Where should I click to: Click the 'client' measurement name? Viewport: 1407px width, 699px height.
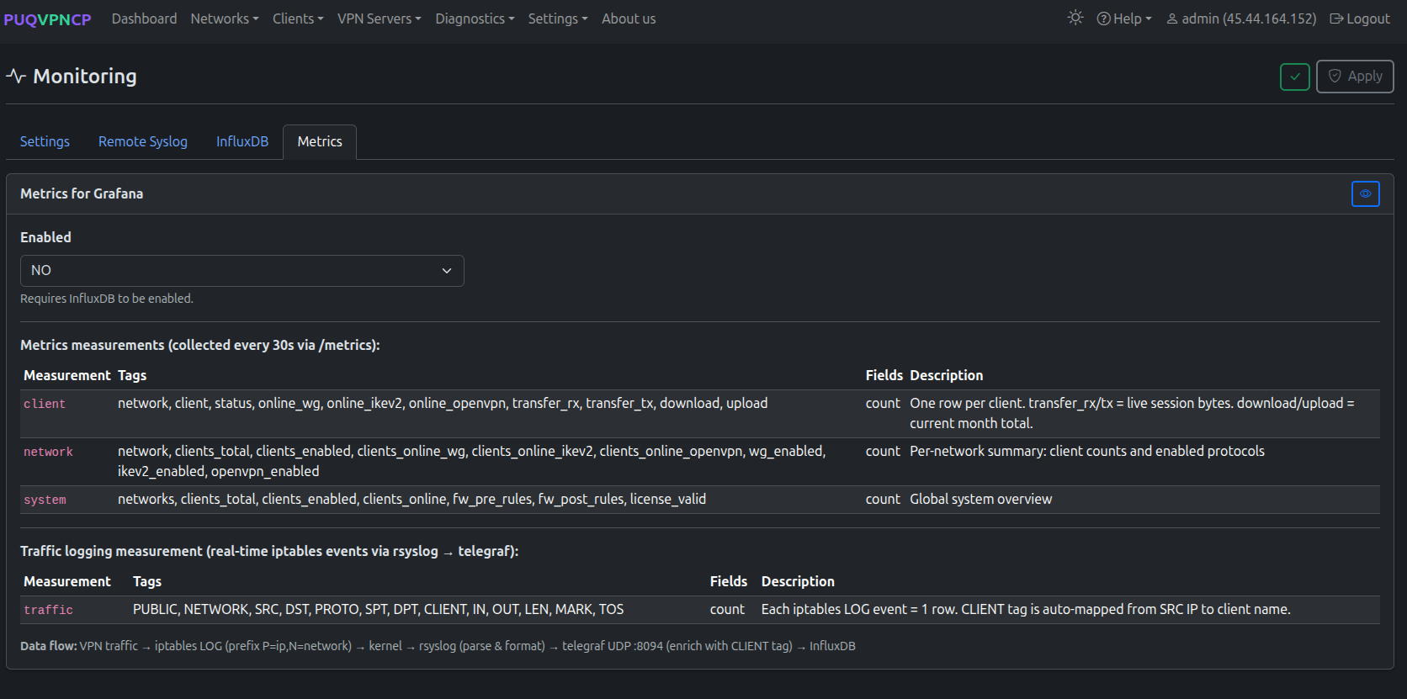coord(45,405)
